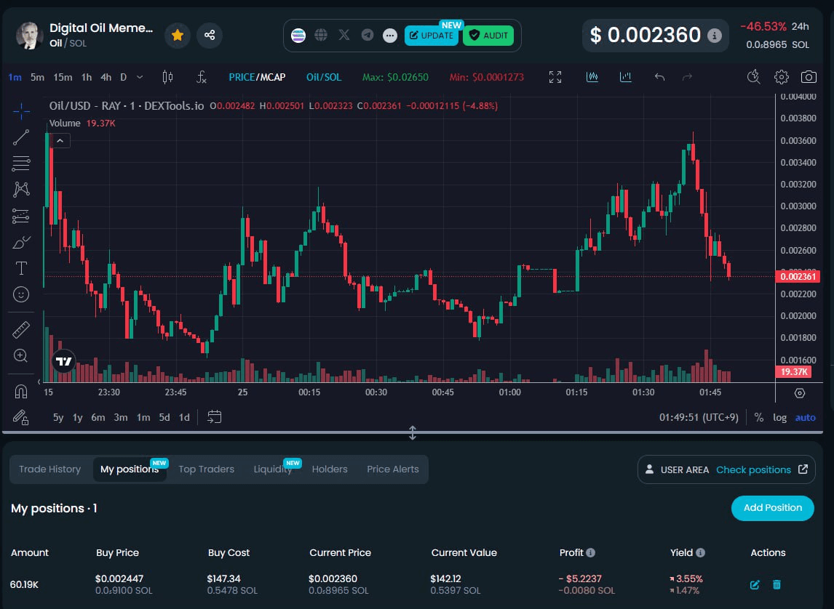The image size is (834, 609).
Task: Toggle auto scale on price axis
Action: coord(805,417)
